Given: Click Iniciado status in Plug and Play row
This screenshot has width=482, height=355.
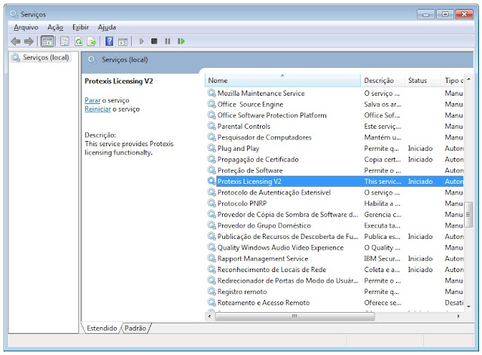Looking at the screenshot, I should pos(420,148).
